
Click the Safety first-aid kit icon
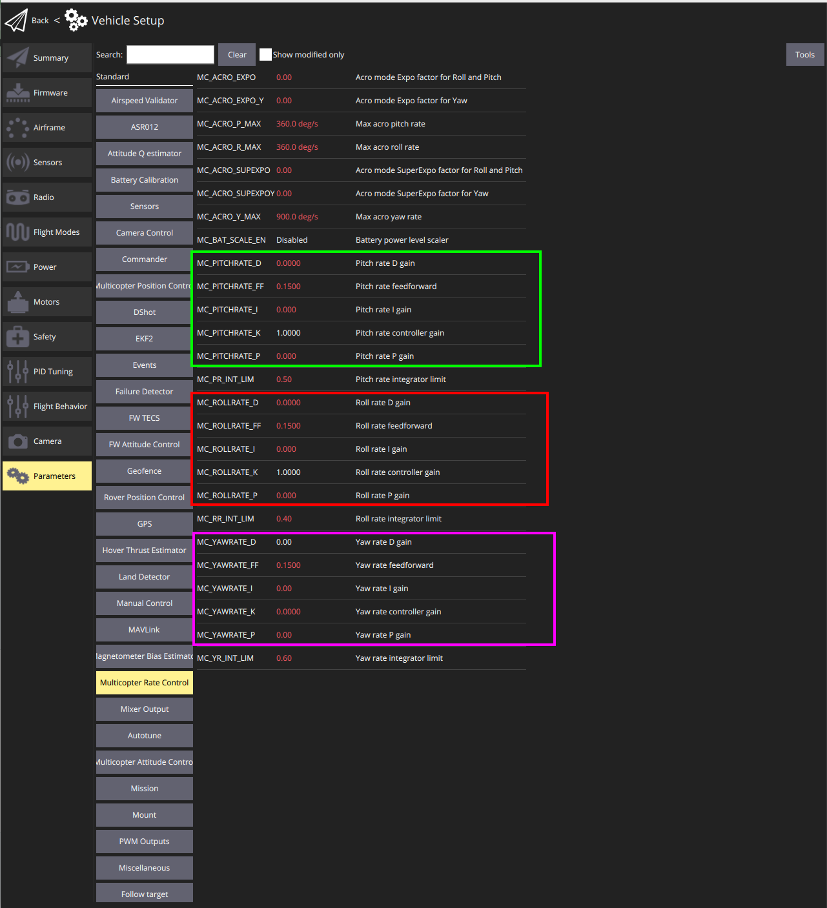point(17,337)
